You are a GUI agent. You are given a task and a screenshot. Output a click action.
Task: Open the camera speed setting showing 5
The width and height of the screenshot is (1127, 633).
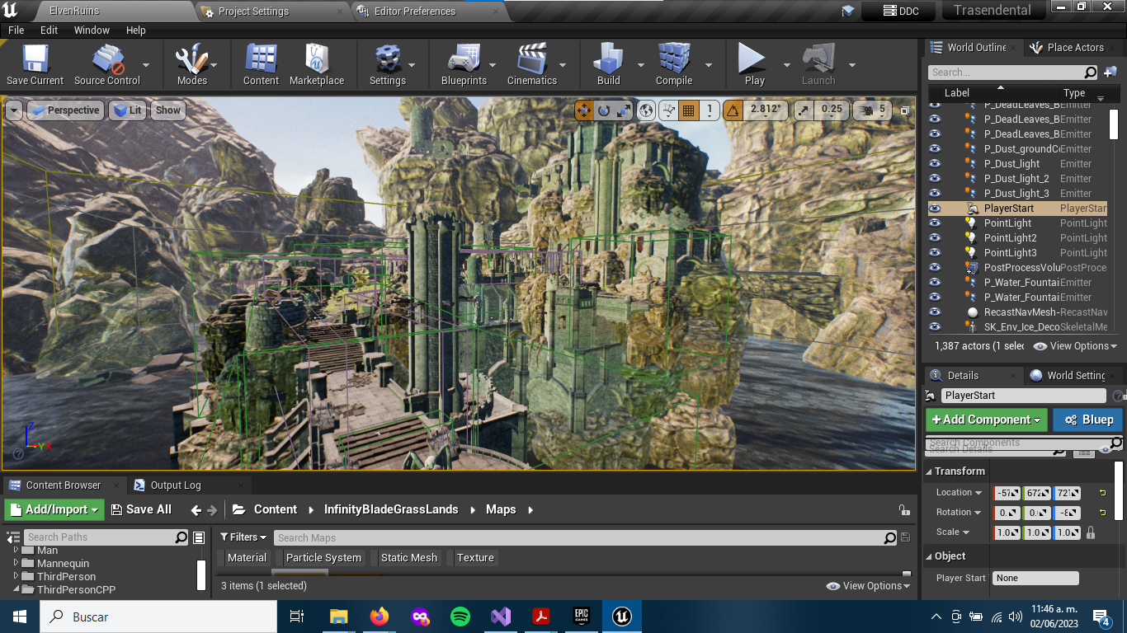click(873, 110)
